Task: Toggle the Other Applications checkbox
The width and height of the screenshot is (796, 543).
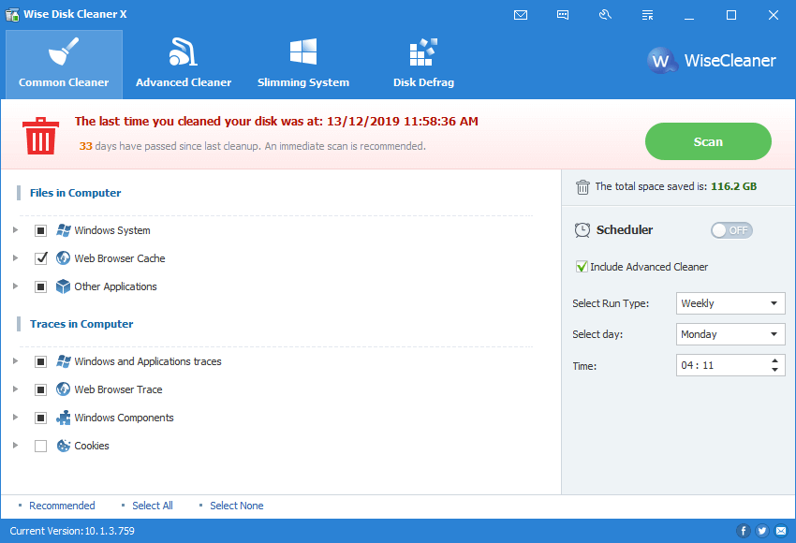Action: [40, 286]
